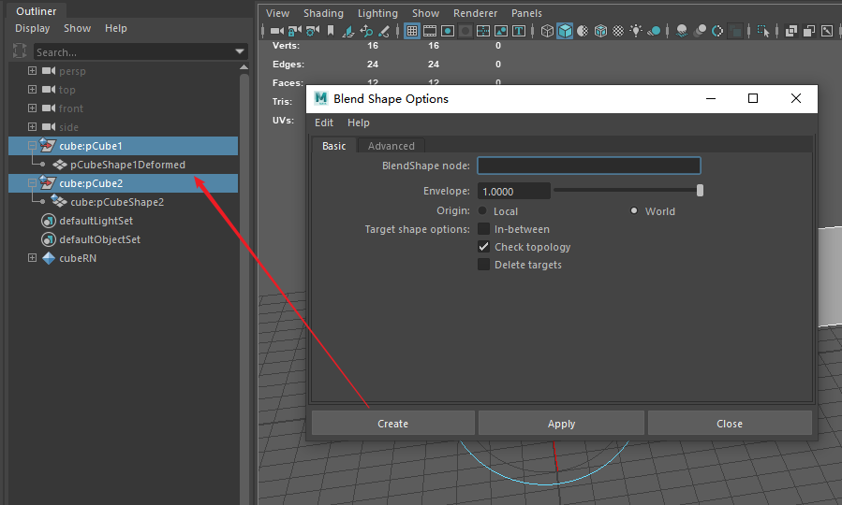This screenshot has height=505, width=842.
Task: Uncheck the Check topology option
Action: 484,247
